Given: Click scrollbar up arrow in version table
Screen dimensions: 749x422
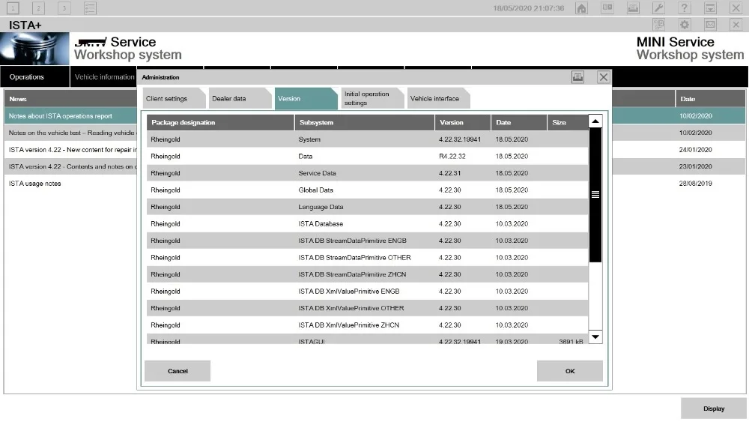Looking at the screenshot, I should (595, 121).
